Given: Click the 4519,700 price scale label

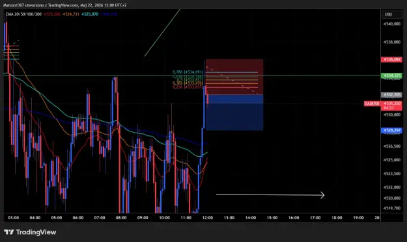Looking at the screenshot, I should click(391, 208).
